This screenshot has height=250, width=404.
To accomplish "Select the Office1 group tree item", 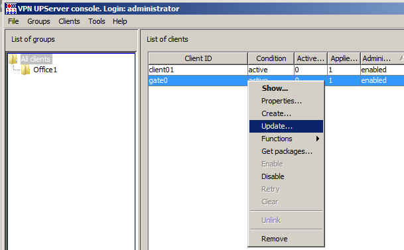I will point(45,70).
